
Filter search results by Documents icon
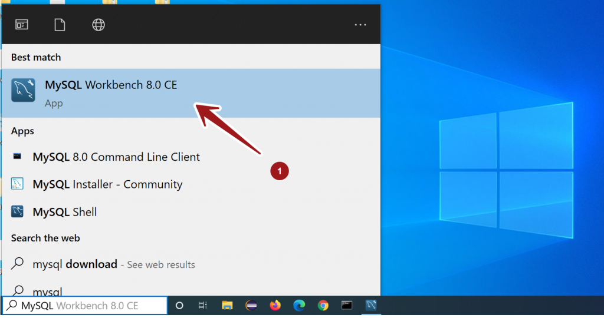(59, 25)
